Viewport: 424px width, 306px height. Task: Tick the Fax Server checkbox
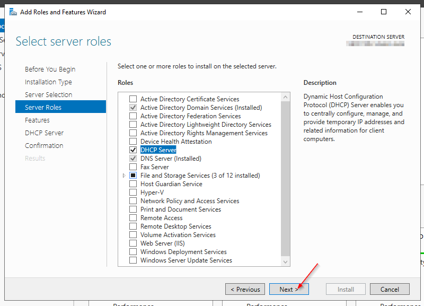click(133, 167)
